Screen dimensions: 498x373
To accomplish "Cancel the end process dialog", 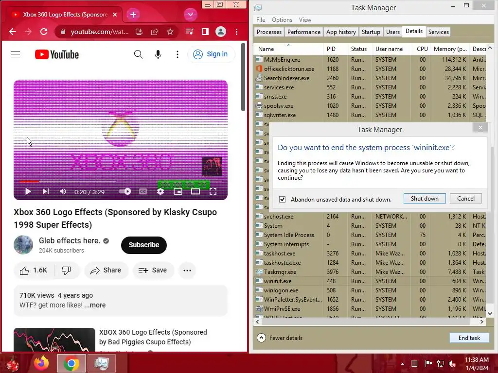I will [x=465, y=199].
